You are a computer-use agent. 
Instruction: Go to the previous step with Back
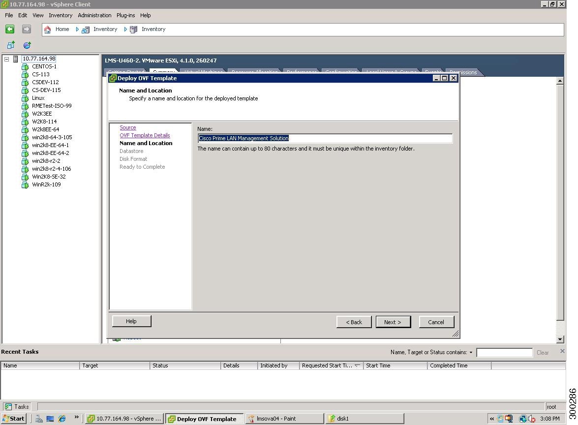click(354, 322)
